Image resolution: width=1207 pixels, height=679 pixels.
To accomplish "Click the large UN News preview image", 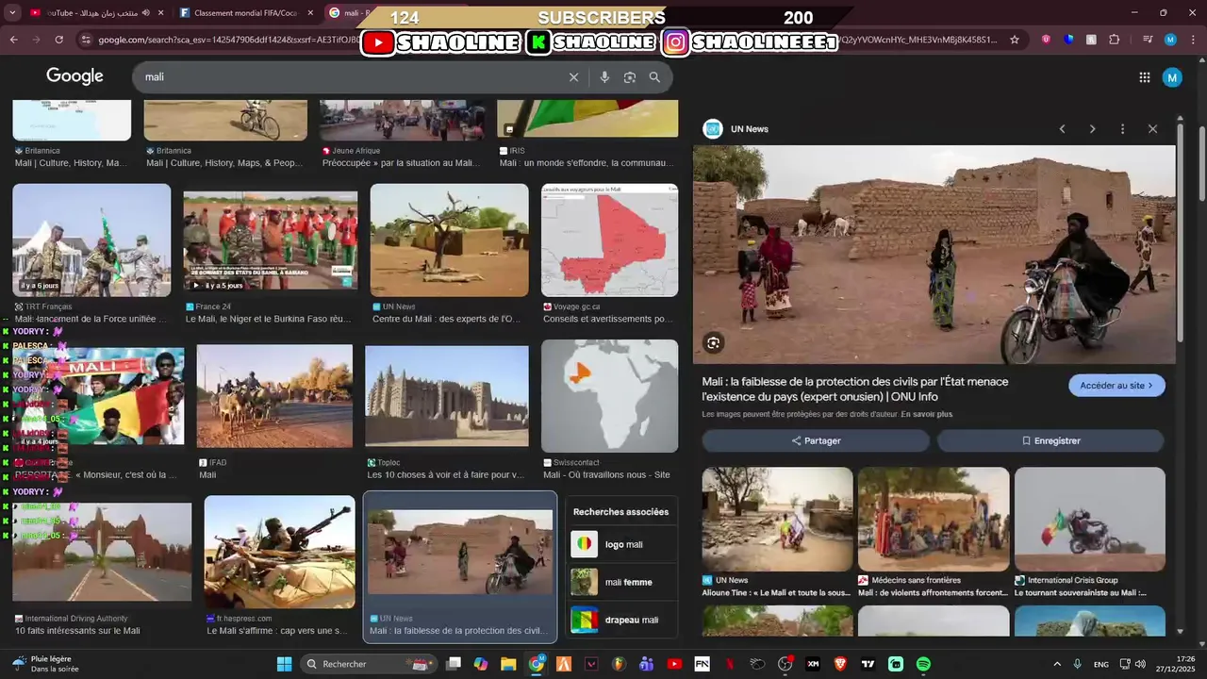I will tap(934, 255).
